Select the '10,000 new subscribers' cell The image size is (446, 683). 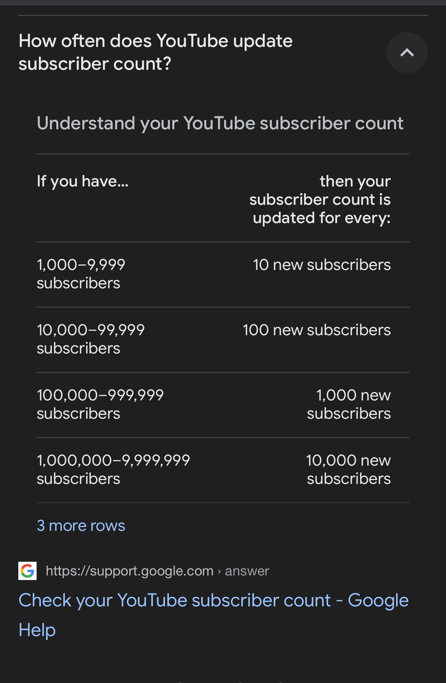click(348, 469)
